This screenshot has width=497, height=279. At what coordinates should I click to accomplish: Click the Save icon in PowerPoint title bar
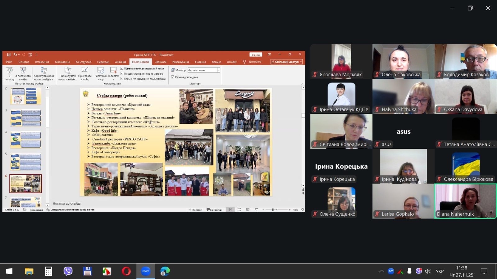[9, 55]
